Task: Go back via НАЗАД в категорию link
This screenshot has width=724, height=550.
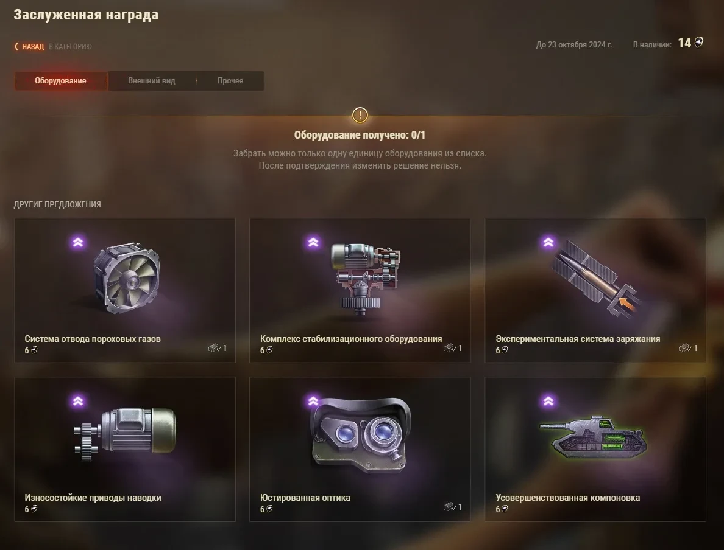Action: (x=52, y=47)
